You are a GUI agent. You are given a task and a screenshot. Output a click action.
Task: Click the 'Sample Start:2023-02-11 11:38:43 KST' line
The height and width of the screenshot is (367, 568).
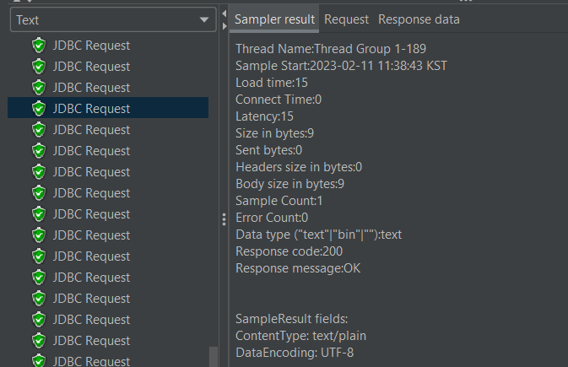pyautogui.click(x=341, y=66)
